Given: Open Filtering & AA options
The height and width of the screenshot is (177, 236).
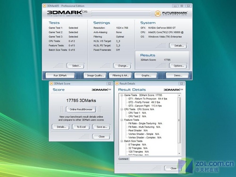Looking at the screenshot, I should pos(121,76).
